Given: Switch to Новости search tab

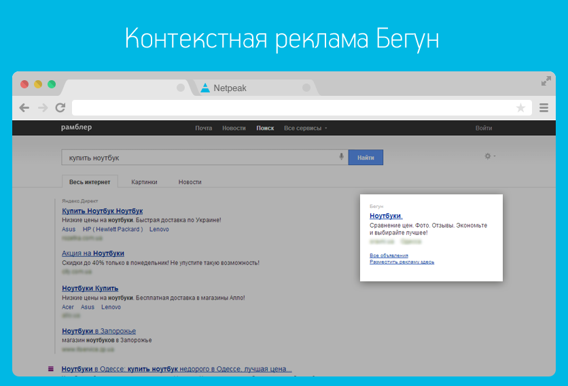Looking at the screenshot, I should [190, 182].
